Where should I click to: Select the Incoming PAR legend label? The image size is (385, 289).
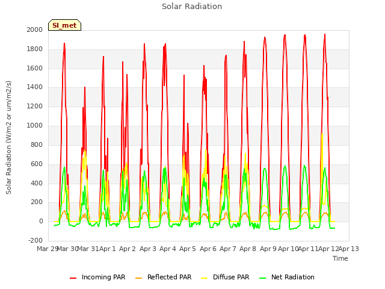(x=103, y=277)
